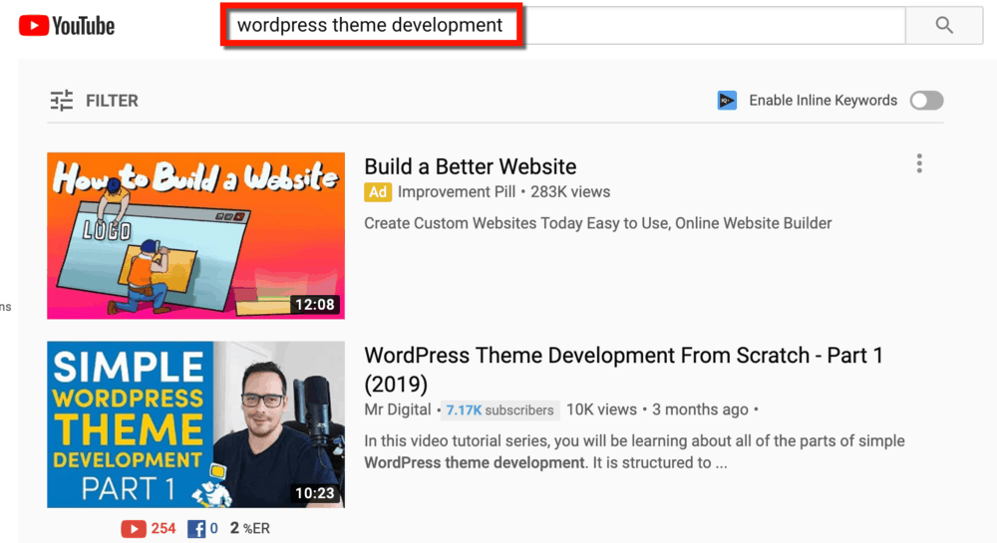This screenshot has height=543, width=997.
Task: Click into the search field text
Action: [370, 25]
